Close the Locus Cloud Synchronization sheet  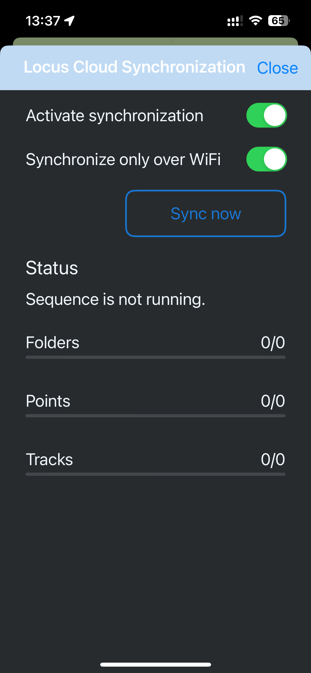277,68
